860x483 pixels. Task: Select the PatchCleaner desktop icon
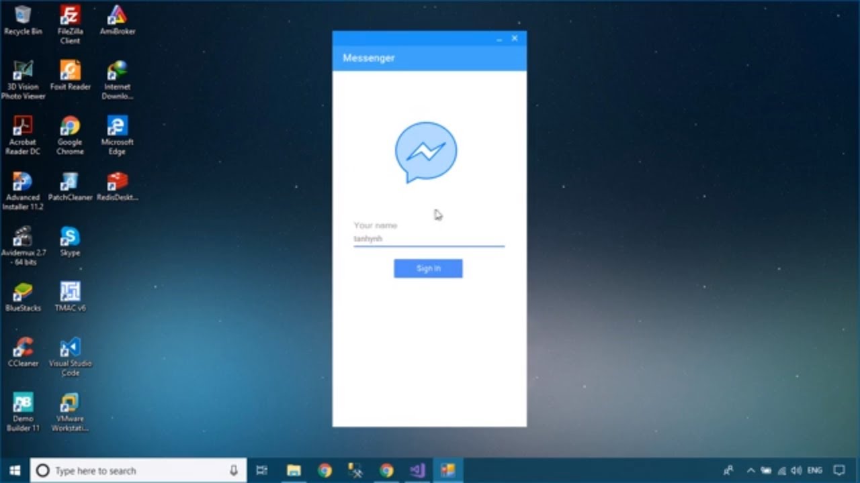70,186
